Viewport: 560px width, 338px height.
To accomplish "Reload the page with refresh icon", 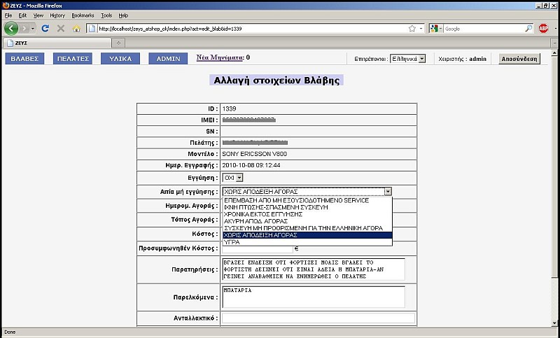I will pyautogui.click(x=45, y=28).
